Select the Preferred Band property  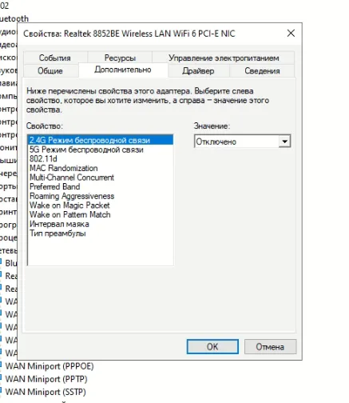click(x=101, y=186)
